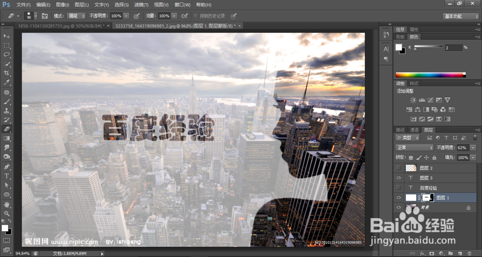Open the eraser opacity dropdown arrow
Image resolution: width=482 pixels, height=257 pixels.
pos(126,16)
